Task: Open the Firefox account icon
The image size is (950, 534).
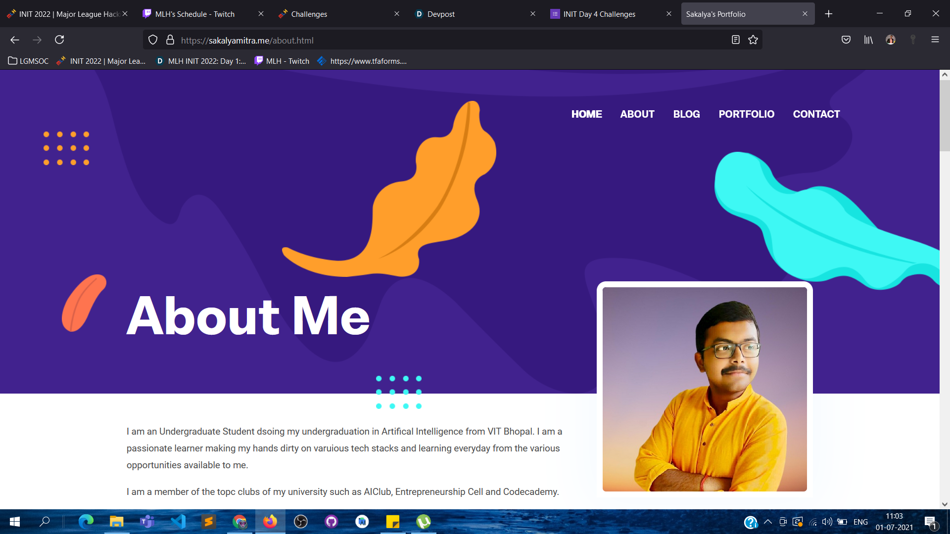Action: (x=890, y=40)
